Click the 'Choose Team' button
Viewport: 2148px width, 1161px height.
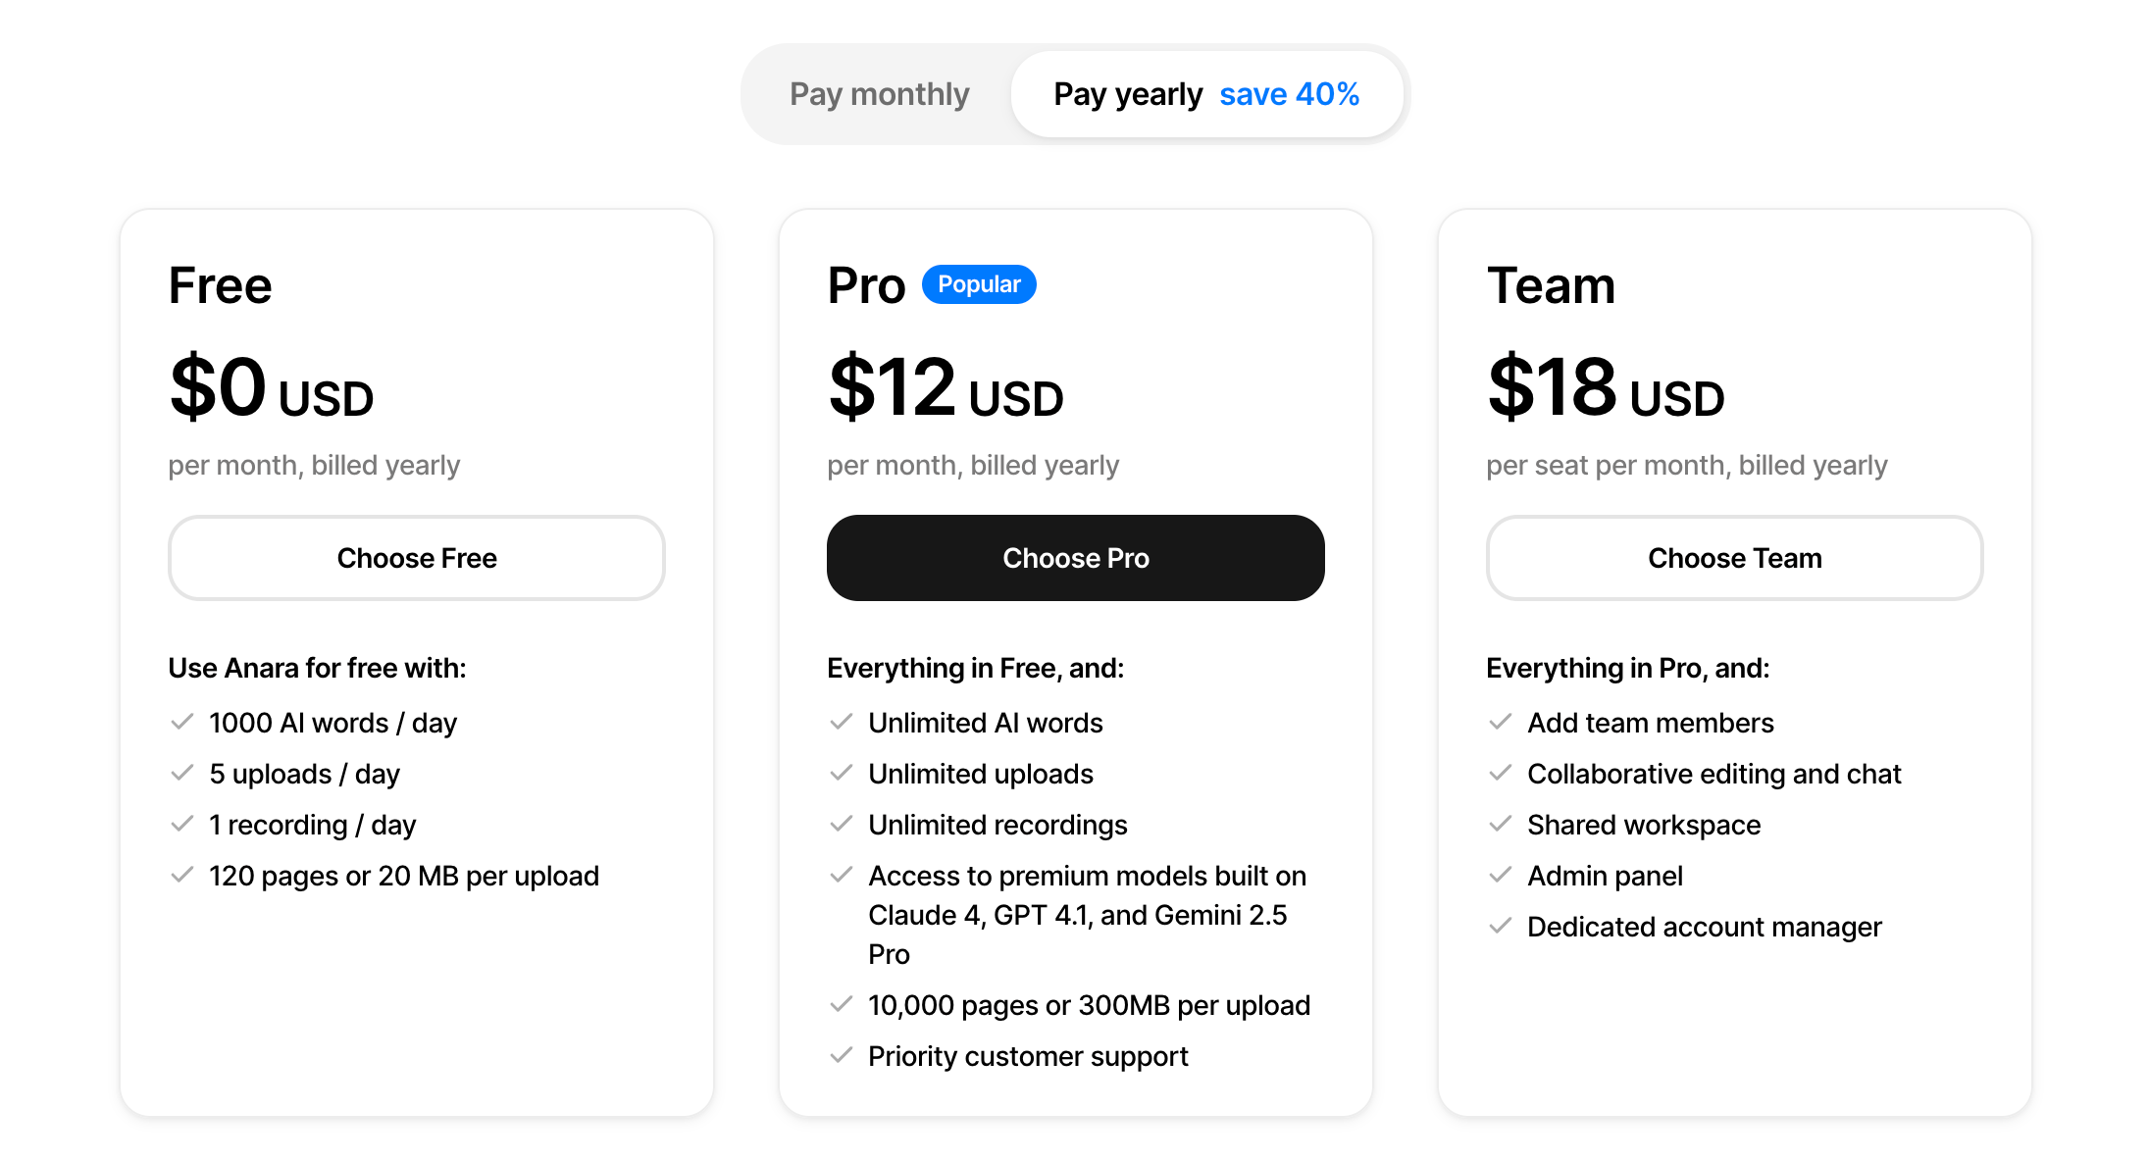point(1734,557)
